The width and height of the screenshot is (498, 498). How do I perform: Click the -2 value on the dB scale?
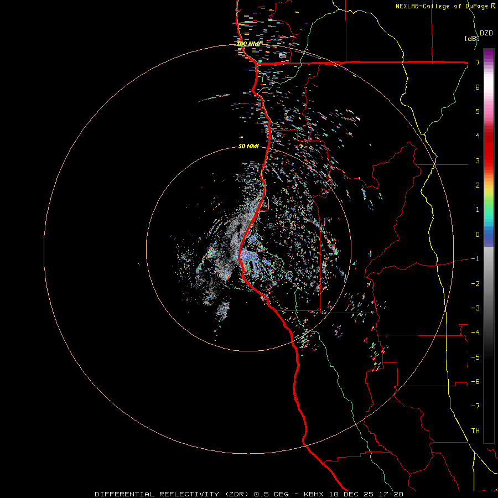coord(475,284)
